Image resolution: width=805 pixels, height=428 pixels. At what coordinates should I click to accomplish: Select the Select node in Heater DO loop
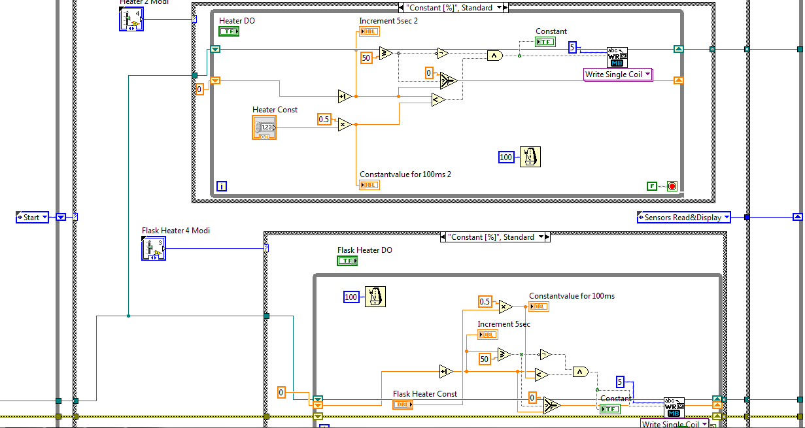pyautogui.click(x=450, y=80)
